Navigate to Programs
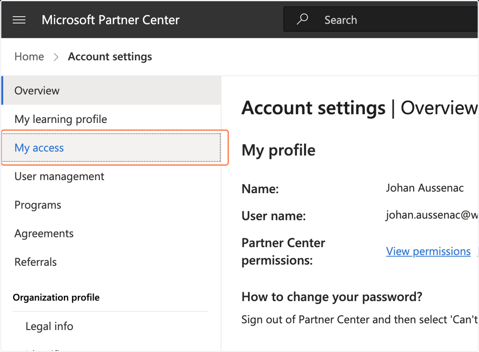The width and height of the screenshot is (479, 352). 111,205
